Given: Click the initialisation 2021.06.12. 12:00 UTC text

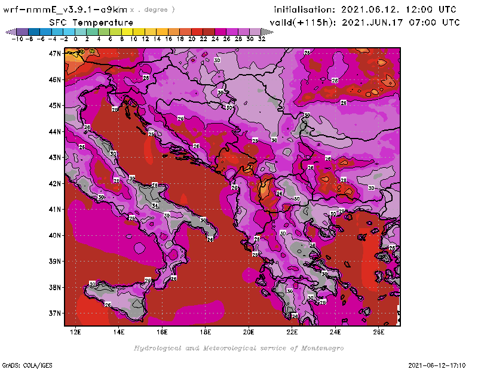Looking at the screenshot, I should tap(365, 10).
